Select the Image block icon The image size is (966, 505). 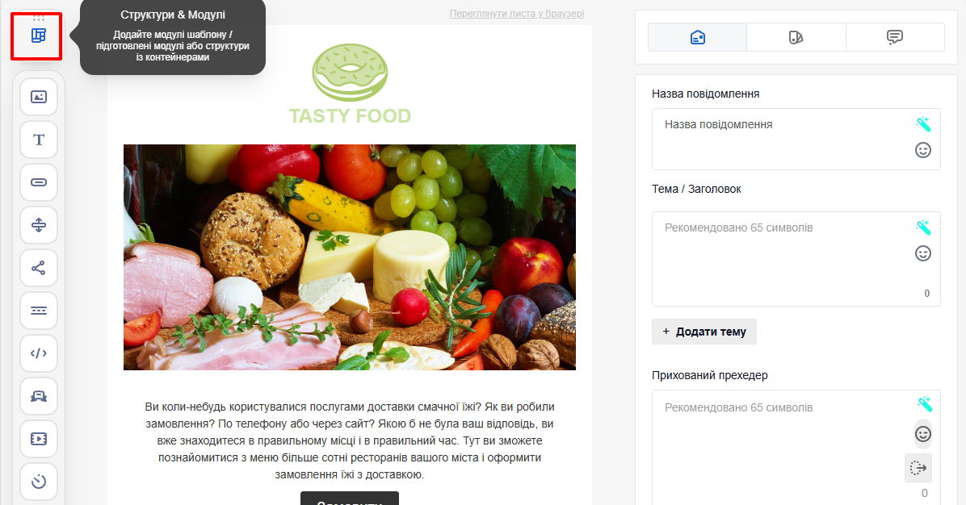(x=39, y=97)
